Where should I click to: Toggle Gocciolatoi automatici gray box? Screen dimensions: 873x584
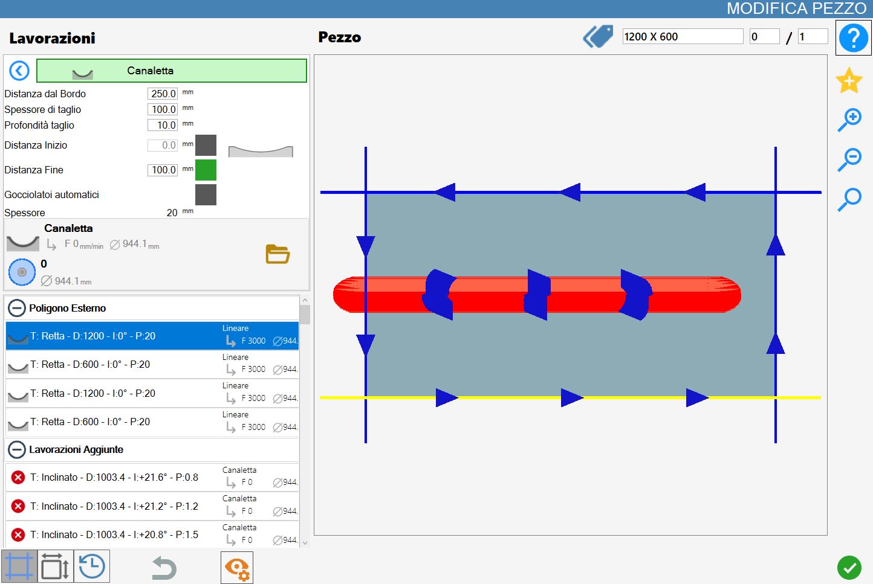206,195
